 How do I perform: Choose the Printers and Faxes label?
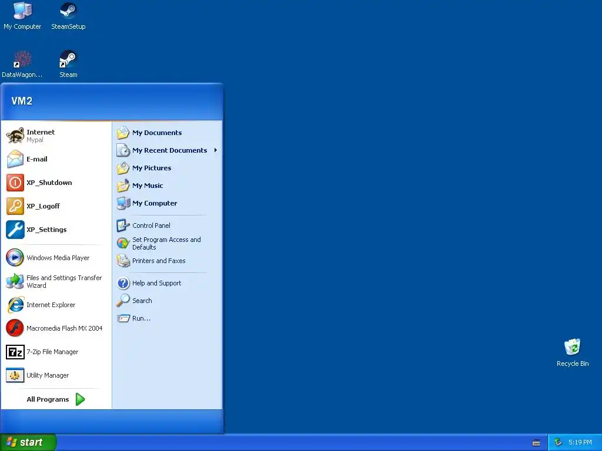coord(159,261)
